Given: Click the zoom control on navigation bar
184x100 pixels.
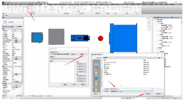Looking at the screenshot, I should tap(149, 27).
